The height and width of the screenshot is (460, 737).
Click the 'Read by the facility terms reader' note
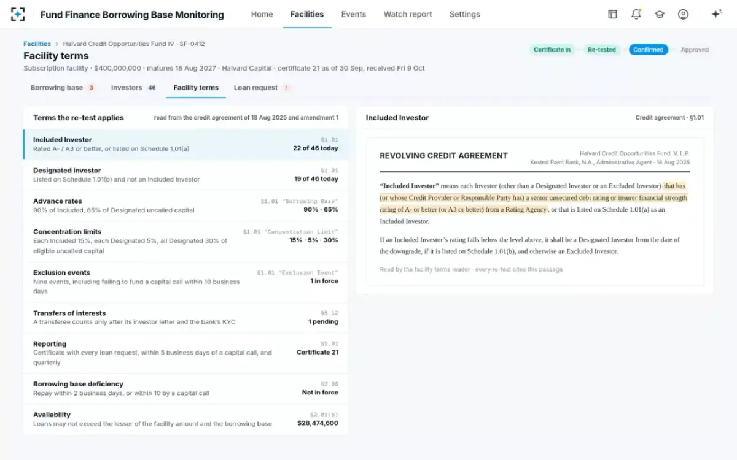pos(471,270)
